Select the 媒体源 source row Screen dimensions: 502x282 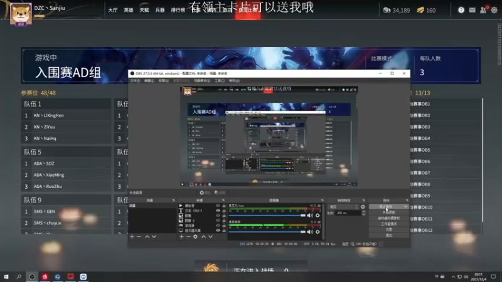[201, 206]
